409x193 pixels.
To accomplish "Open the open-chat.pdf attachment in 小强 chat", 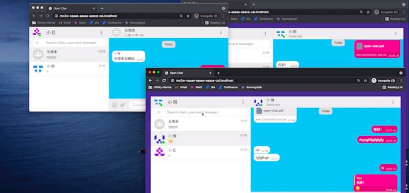I will [x=275, y=114].
